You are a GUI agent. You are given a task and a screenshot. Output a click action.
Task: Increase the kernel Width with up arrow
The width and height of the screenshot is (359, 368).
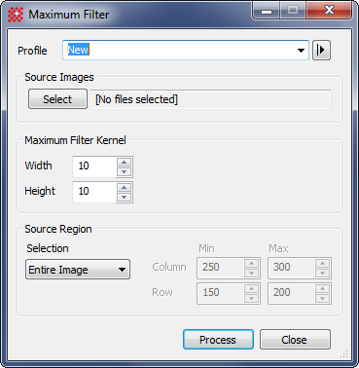(125, 162)
